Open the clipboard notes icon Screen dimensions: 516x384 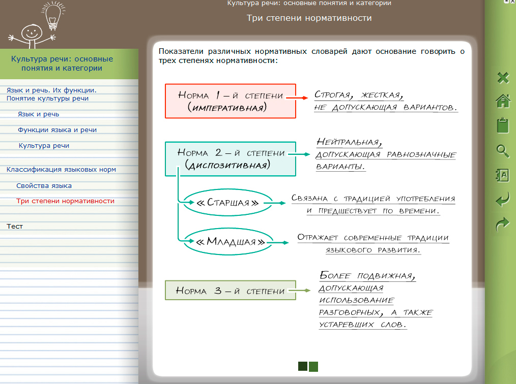click(503, 125)
